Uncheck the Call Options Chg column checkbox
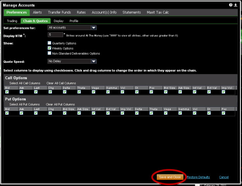The width and height of the screenshot is (242, 186). point(50,92)
